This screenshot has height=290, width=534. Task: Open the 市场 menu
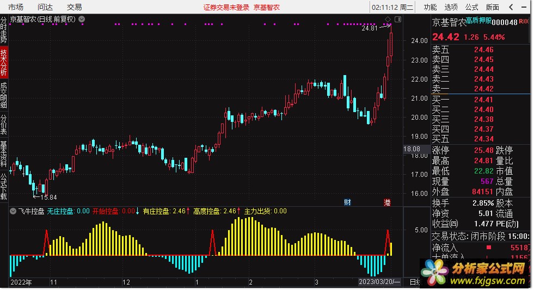coord(16,7)
